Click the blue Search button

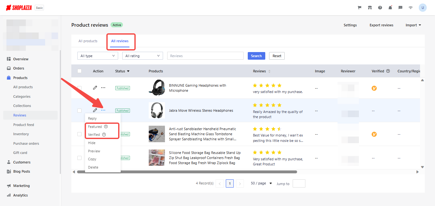256,56
